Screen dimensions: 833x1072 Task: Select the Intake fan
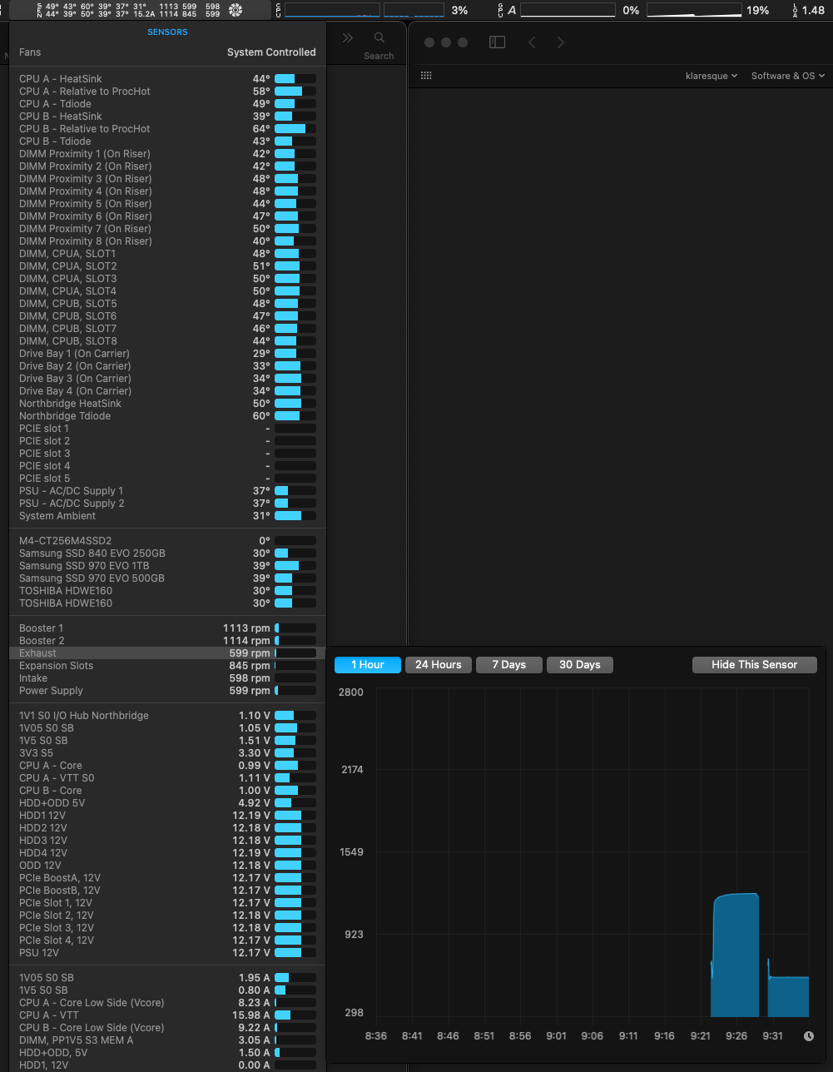[167, 678]
